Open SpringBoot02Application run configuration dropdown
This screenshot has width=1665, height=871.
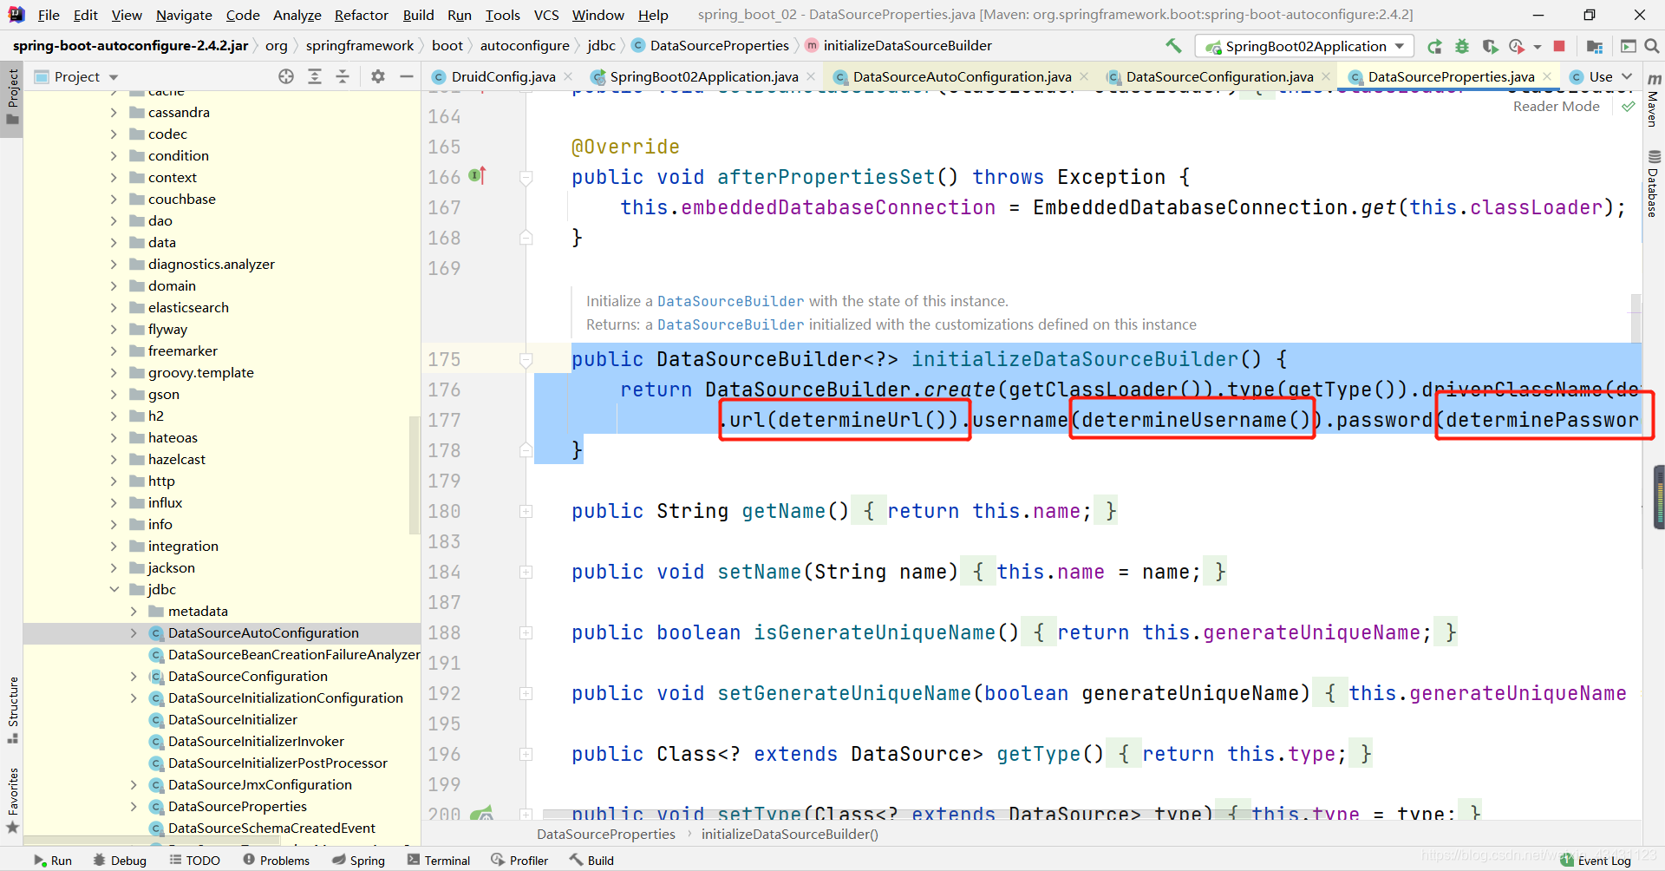pos(1304,46)
